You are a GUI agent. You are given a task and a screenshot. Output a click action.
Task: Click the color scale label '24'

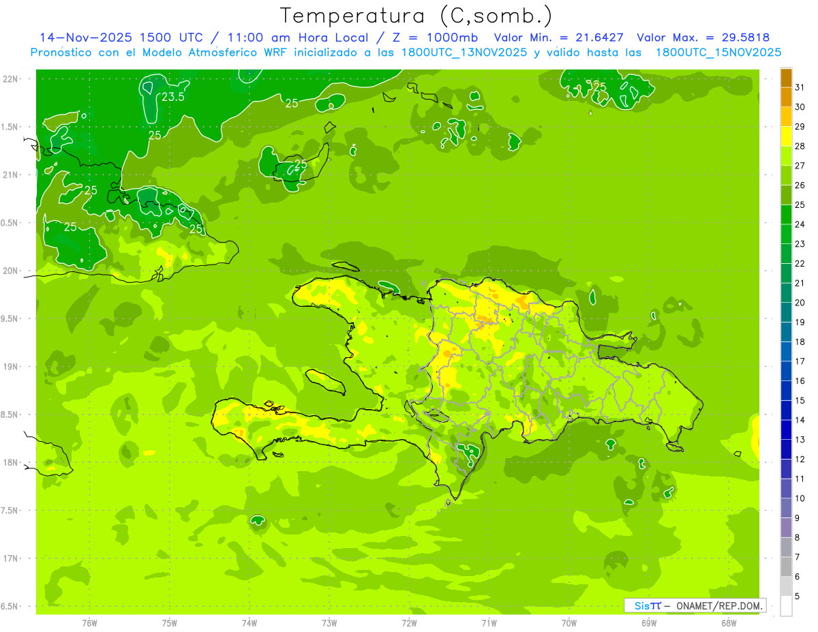click(x=800, y=224)
